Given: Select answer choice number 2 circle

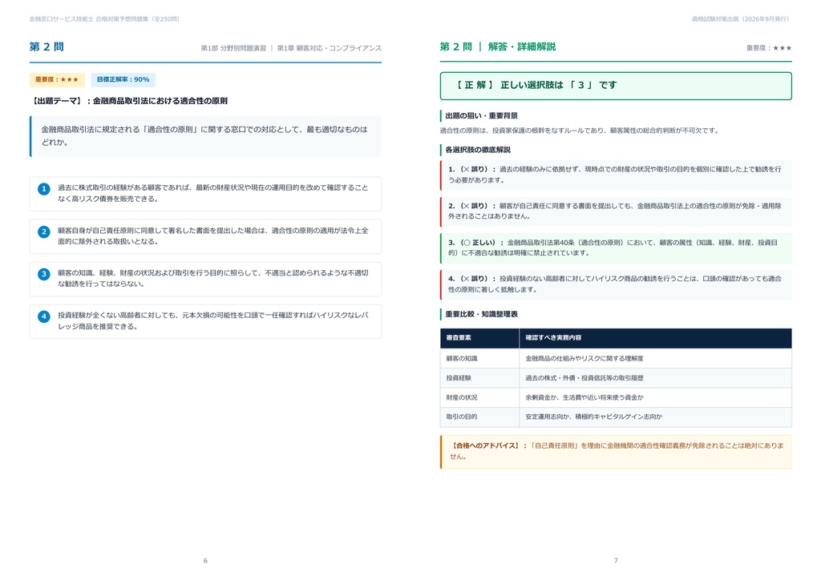Looking at the screenshot, I should click(44, 232).
